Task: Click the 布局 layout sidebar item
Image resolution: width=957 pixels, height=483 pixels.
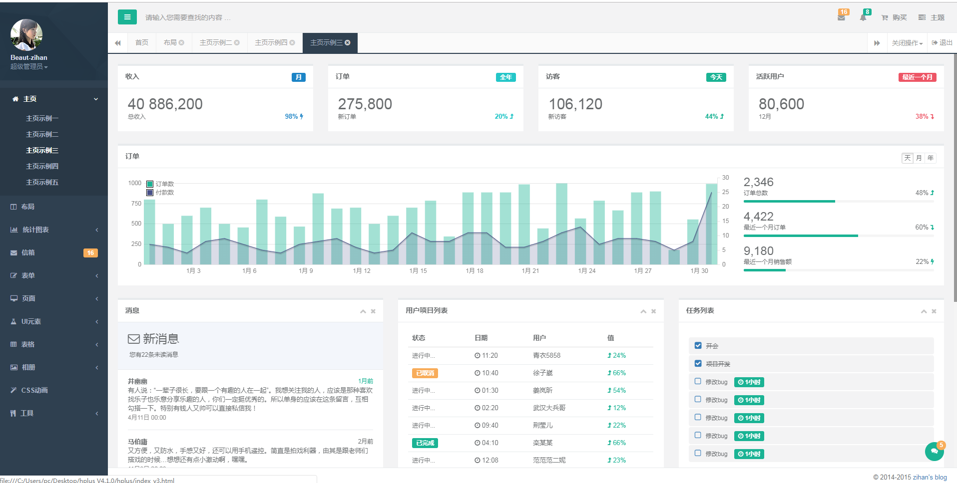Action: tap(54, 207)
